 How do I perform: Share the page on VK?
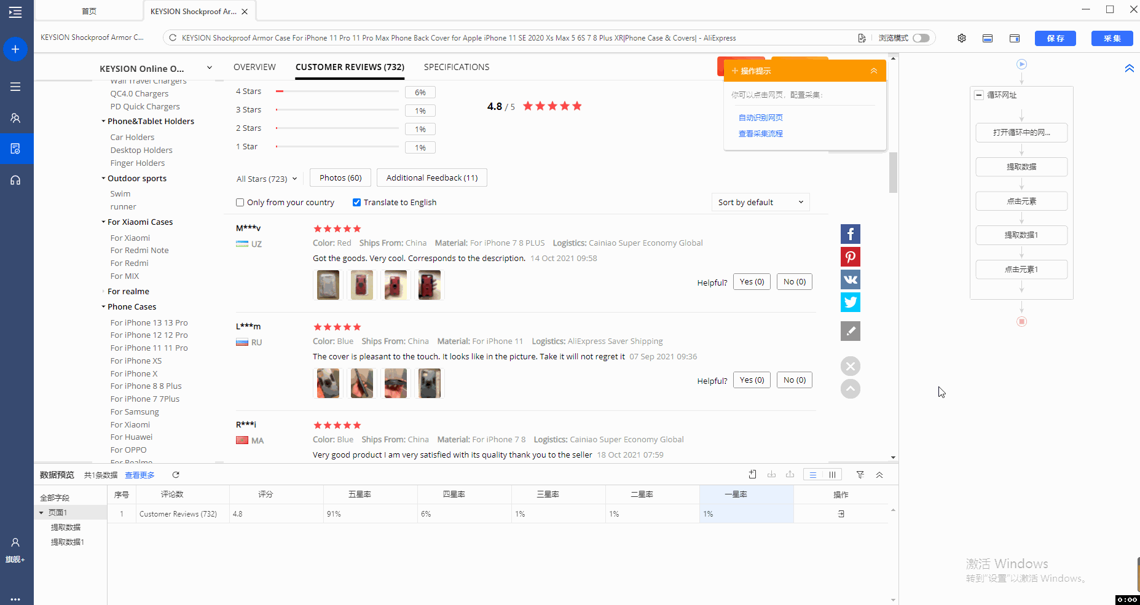(x=851, y=279)
